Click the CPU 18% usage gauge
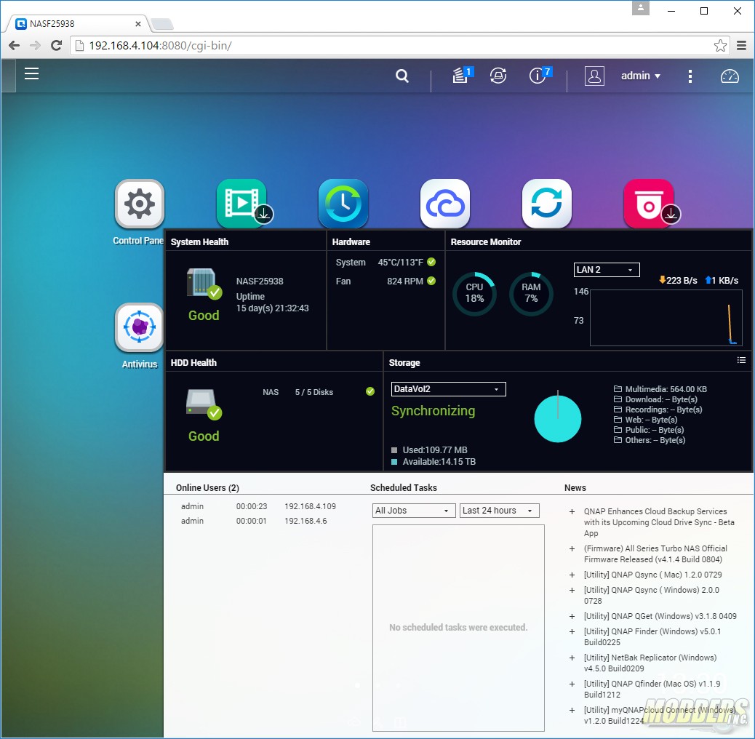755x739 pixels. [474, 294]
